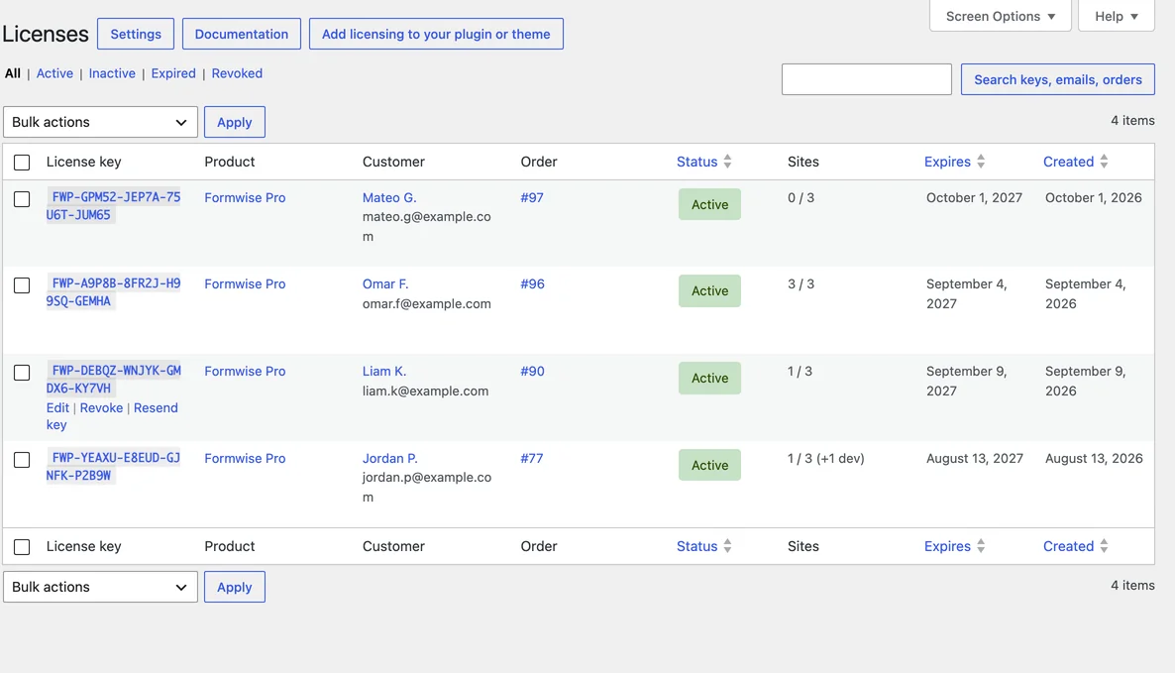This screenshot has width=1175, height=673.
Task: Open order #96
Action: coord(533,284)
